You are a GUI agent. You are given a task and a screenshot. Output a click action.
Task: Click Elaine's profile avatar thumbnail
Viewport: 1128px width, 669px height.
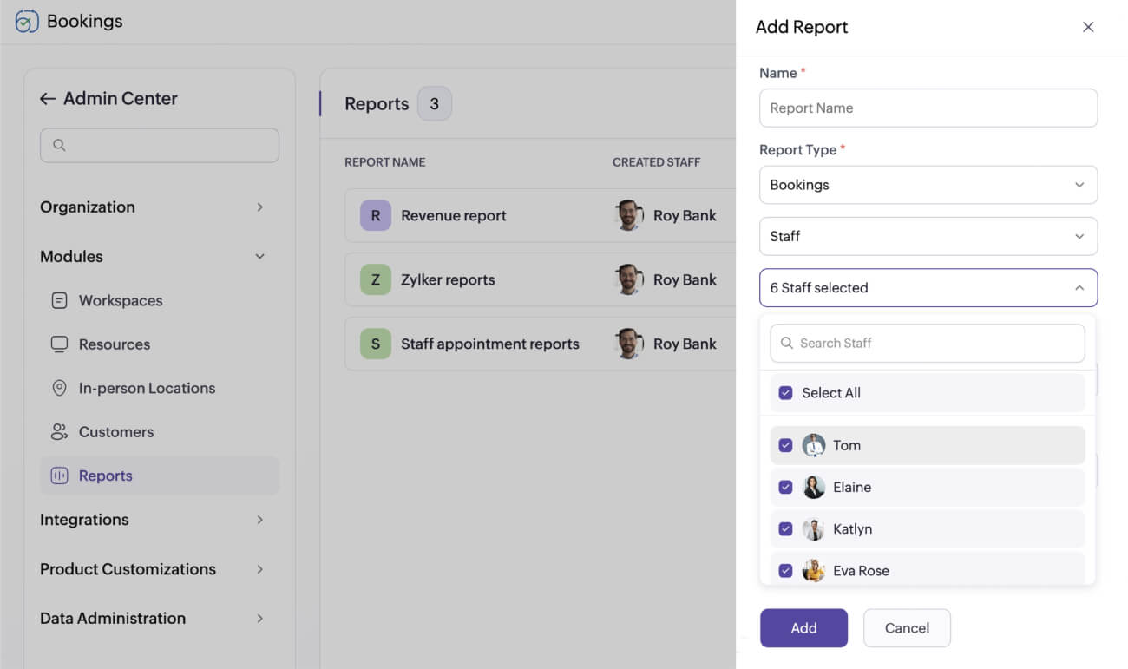[814, 487]
